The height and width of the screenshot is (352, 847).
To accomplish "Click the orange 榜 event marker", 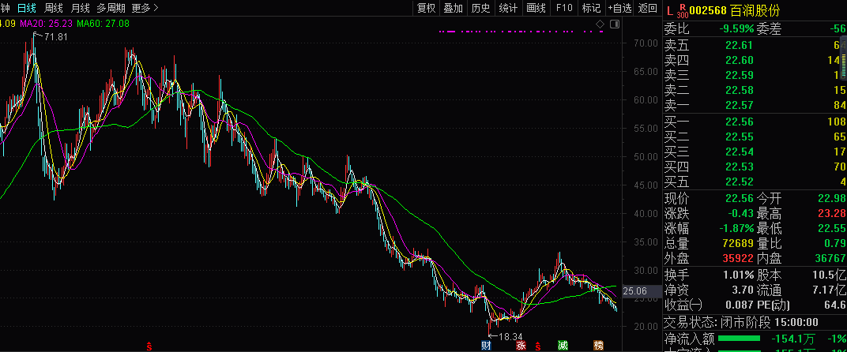I will pos(598,345).
